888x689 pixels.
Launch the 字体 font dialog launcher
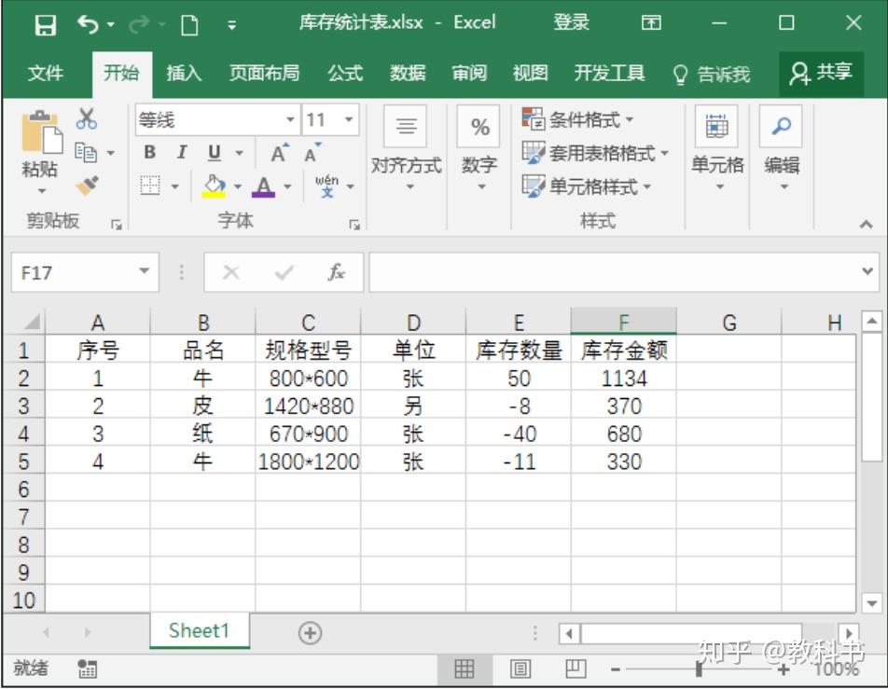point(354,226)
